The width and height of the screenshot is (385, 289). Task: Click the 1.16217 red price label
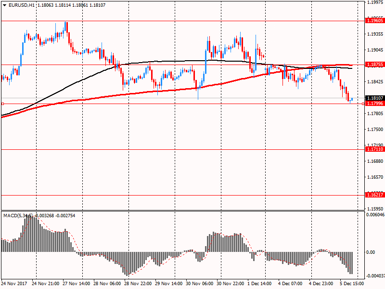[x=375, y=195]
